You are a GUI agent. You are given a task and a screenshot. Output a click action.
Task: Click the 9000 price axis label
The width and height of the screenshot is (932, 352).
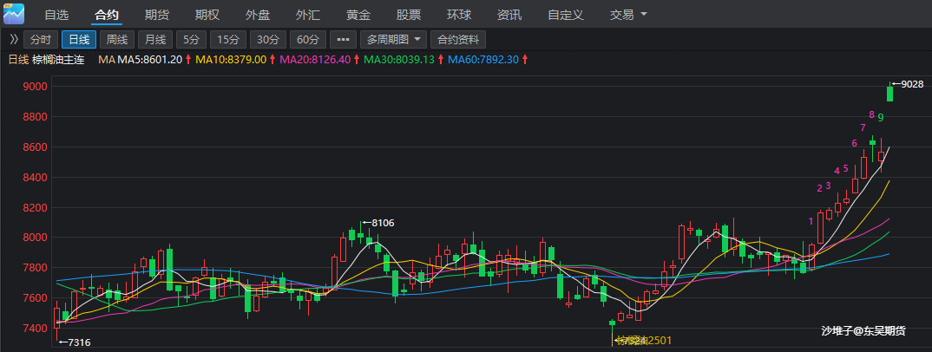(35, 87)
